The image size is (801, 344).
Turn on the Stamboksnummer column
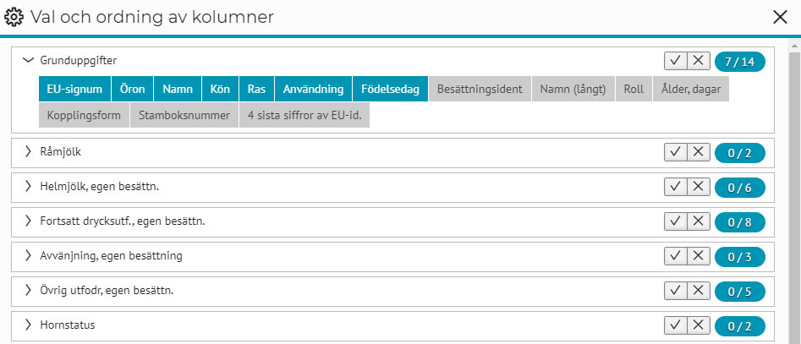tap(184, 115)
